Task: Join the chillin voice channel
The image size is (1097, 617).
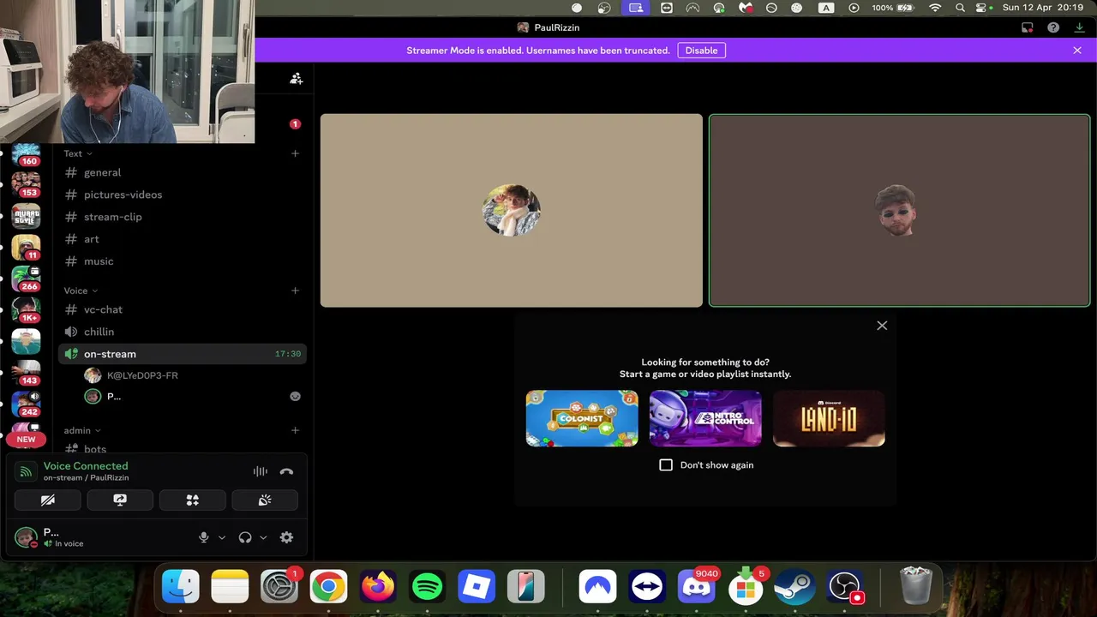Action: (183, 332)
